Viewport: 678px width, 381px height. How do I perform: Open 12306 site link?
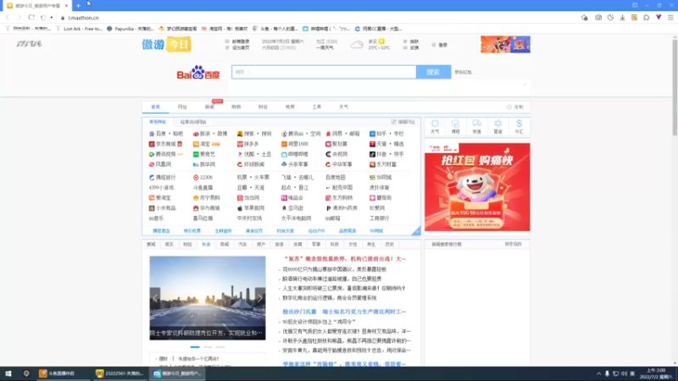pyautogui.click(x=203, y=178)
